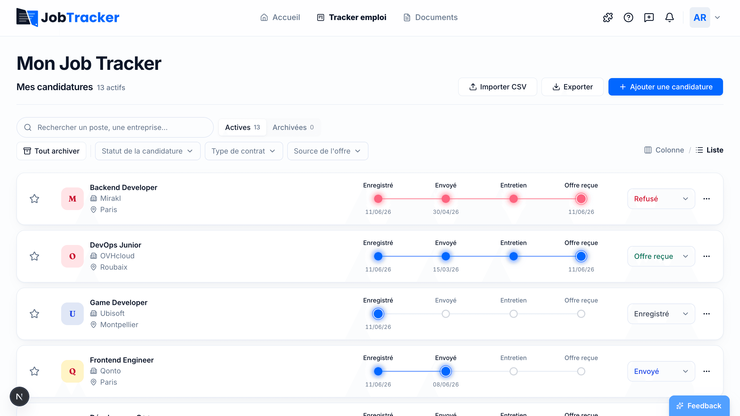Star the Game Developer application
The image size is (740, 416).
click(34, 314)
